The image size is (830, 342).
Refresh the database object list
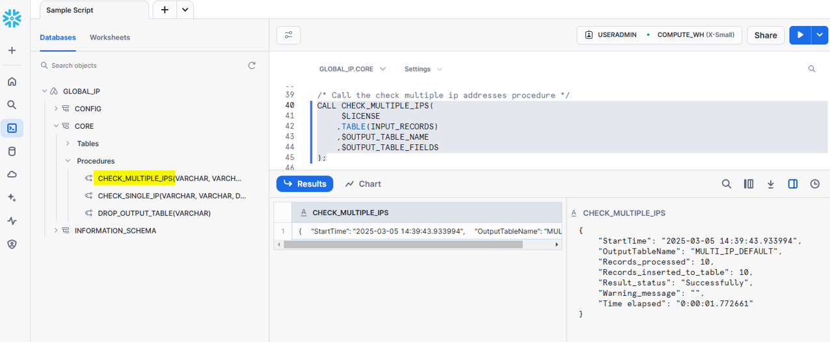tap(252, 66)
